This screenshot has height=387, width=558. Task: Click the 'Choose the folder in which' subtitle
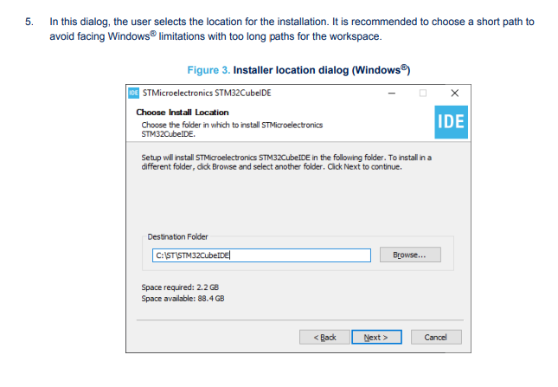click(232, 129)
